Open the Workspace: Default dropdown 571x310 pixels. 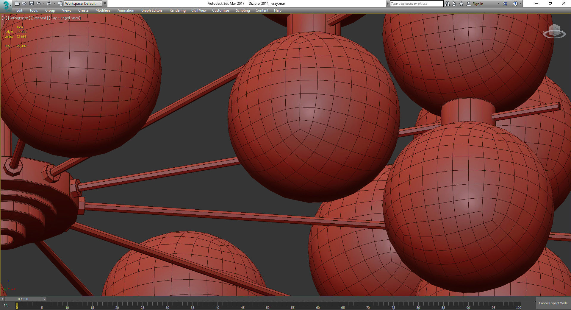point(83,4)
